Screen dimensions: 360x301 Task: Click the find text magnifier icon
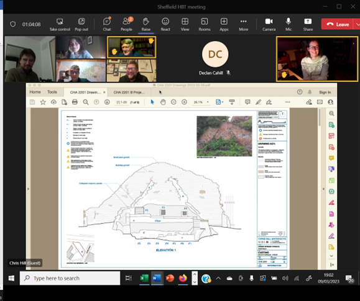[86, 102]
